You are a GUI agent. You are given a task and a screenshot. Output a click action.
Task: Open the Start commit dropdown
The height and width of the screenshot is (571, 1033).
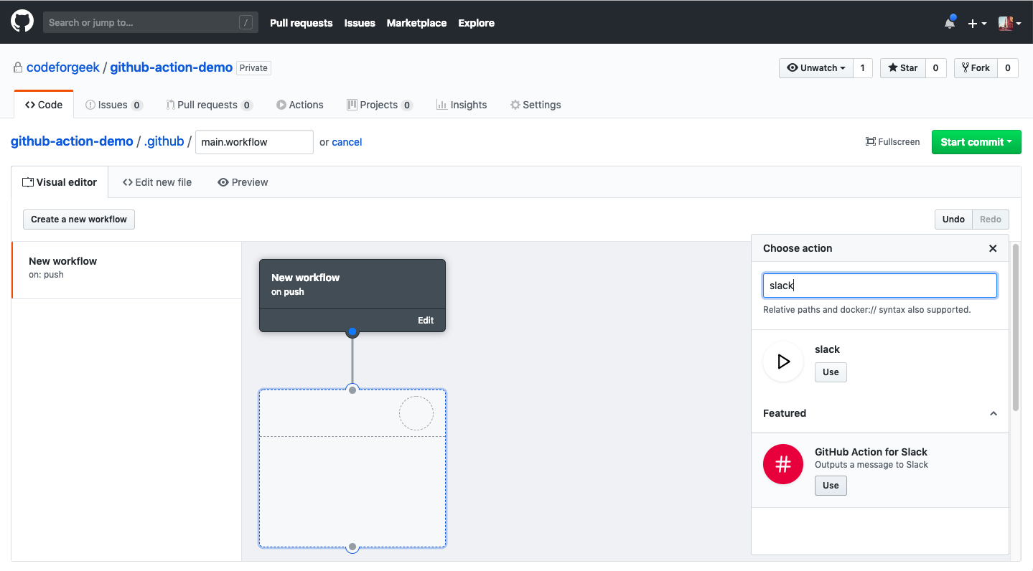point(976,142)
